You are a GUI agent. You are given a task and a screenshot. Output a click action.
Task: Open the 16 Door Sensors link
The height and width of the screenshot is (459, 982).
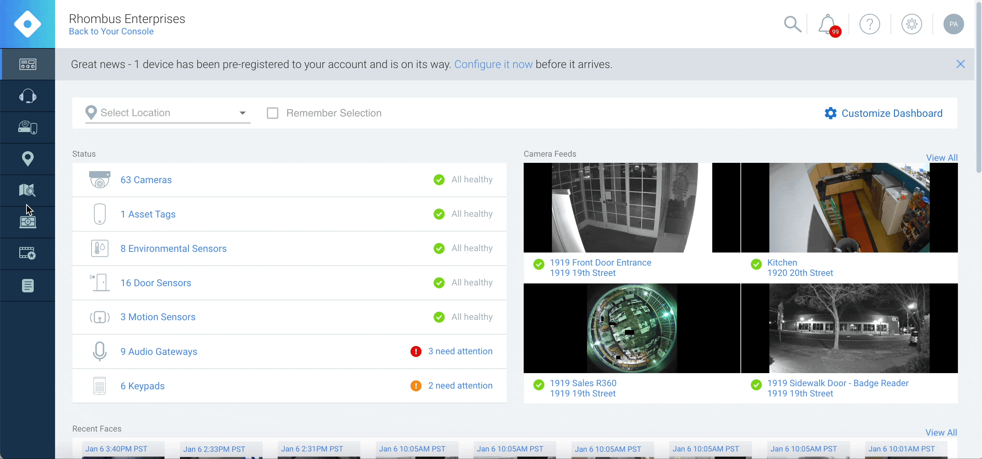click(x=156, y=282)
